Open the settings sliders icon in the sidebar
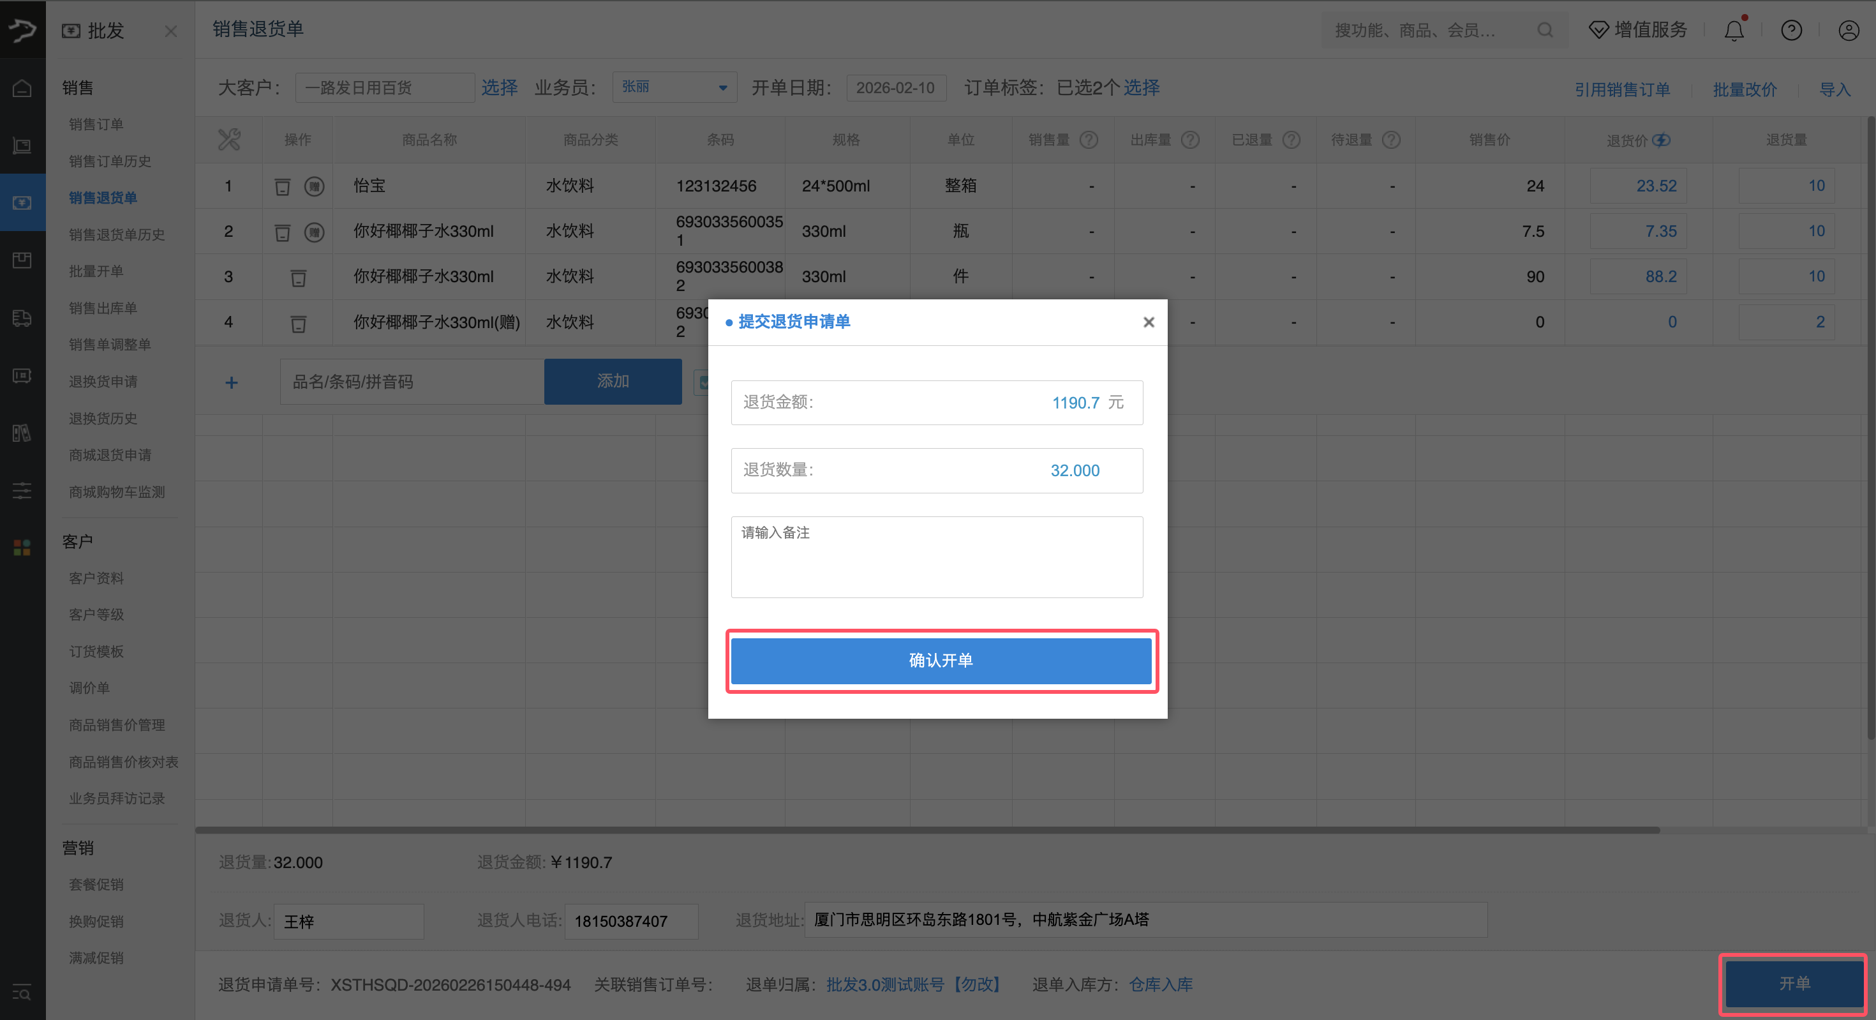 (x=22, y=490)
